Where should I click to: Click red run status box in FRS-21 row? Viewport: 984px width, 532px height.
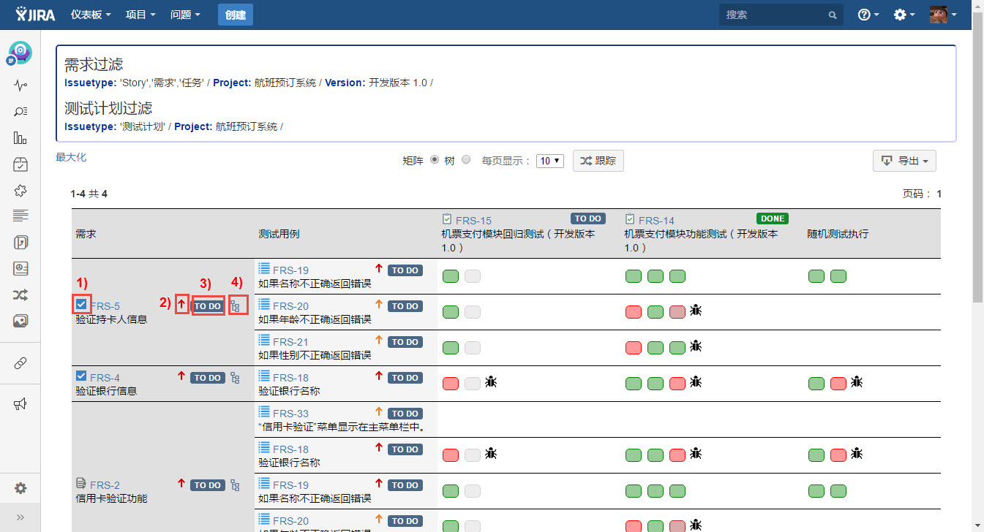(x=634, y=347)
